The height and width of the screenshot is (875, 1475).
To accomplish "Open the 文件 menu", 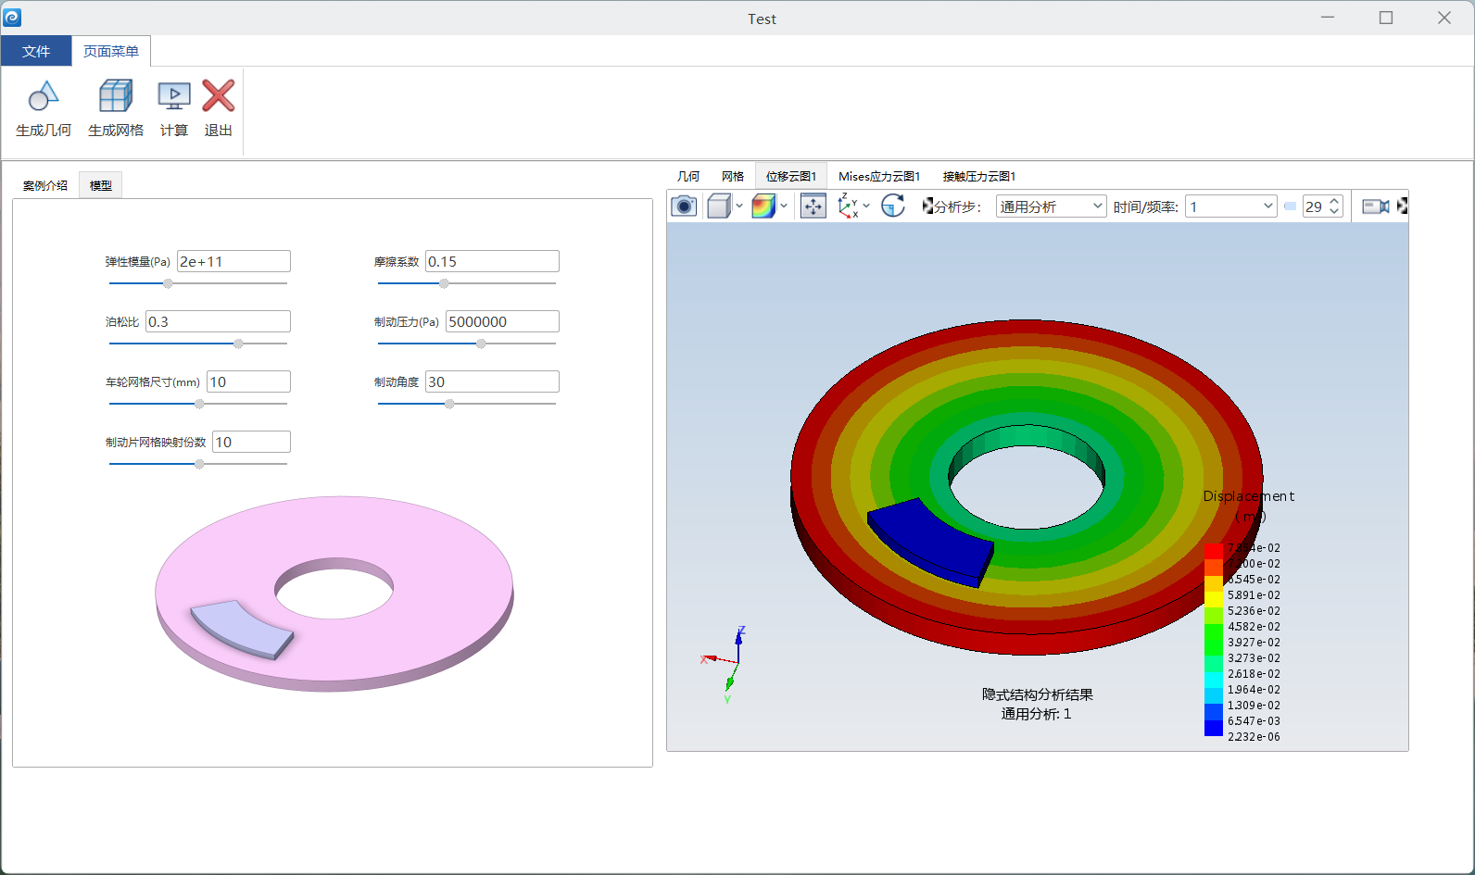I will point(36,51).
